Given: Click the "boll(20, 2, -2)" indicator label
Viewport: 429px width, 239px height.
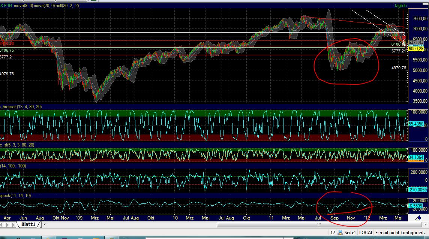Looking at the screenshot, I should (67, 6).
